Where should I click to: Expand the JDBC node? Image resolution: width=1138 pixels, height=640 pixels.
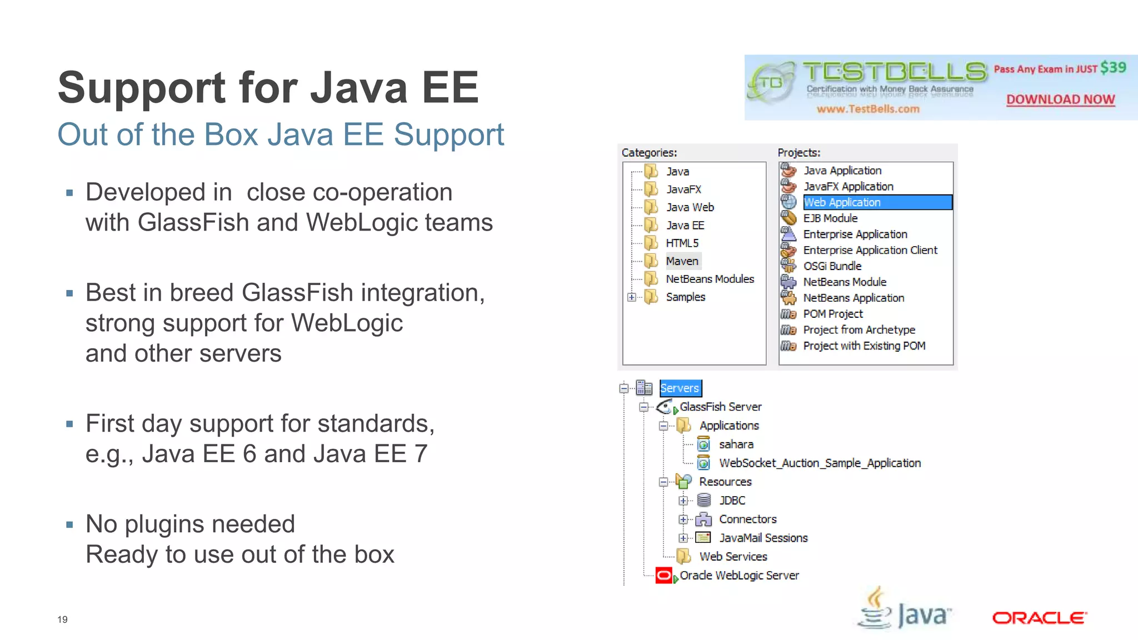(683, 501)
